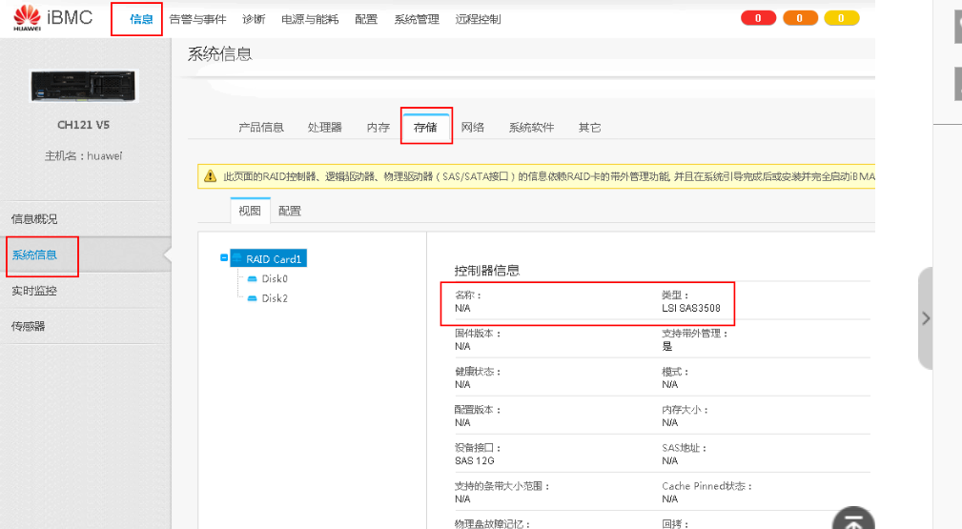Click the Disk2 drive icon
Viewport: 962px width, 529px height.
pyautogui.click(x=252, y=299)
